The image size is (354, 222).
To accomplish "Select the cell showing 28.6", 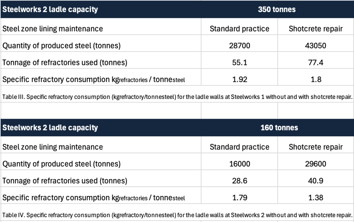I will 239,181.
